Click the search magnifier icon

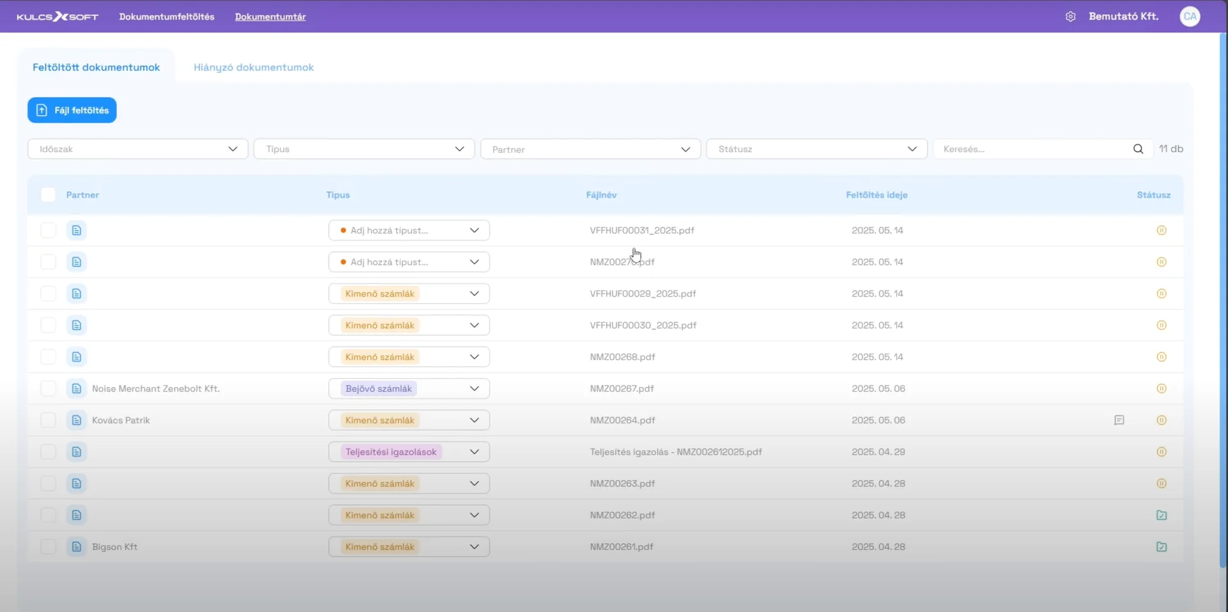pos(1138,149)
